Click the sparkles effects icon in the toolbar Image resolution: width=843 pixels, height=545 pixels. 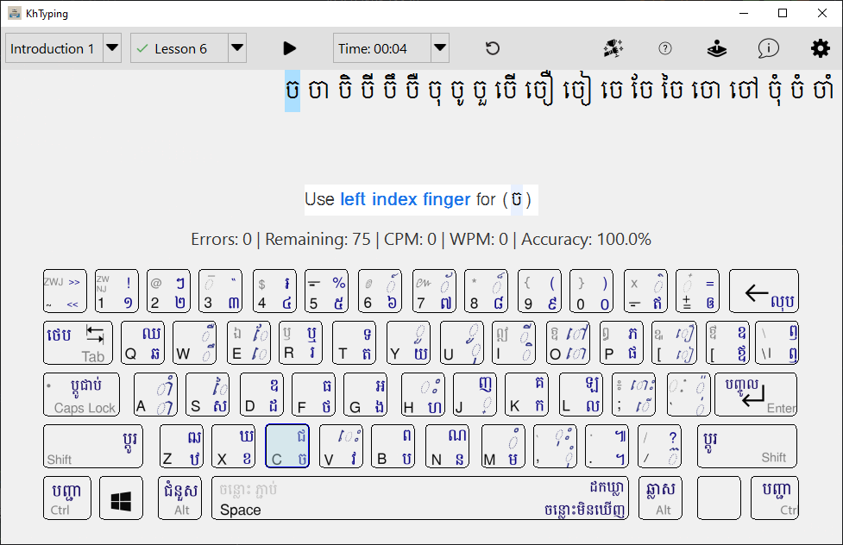point(613,48)
